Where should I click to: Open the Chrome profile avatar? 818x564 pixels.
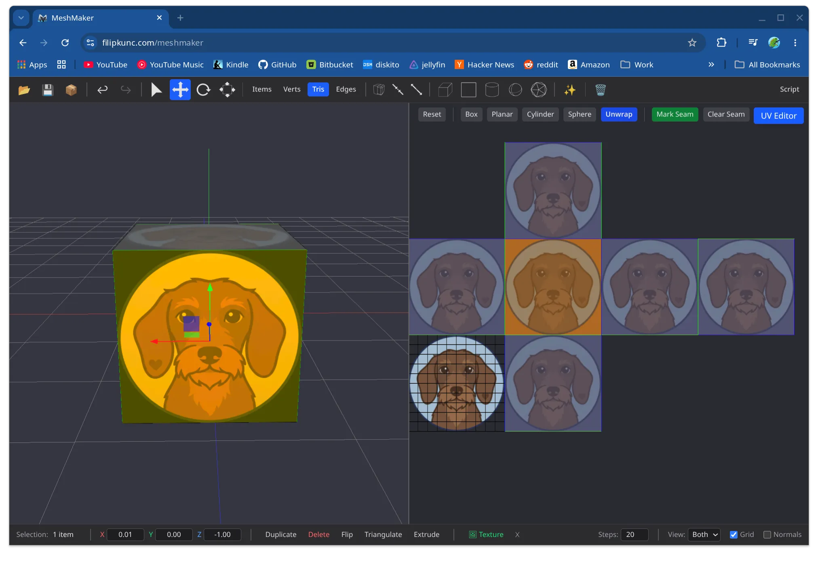coord(774,42)
